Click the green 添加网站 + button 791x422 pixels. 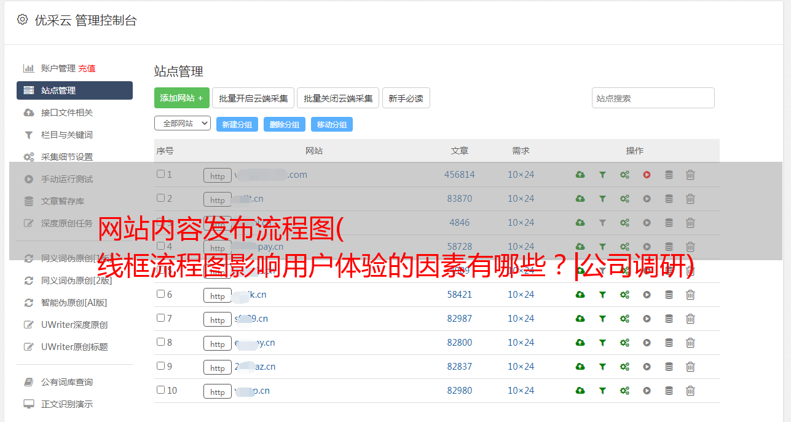point(182,98)
